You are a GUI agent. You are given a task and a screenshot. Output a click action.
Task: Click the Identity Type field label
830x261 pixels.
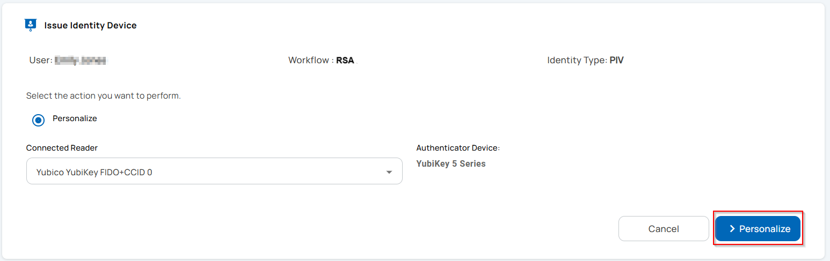(x=577, y=60)
